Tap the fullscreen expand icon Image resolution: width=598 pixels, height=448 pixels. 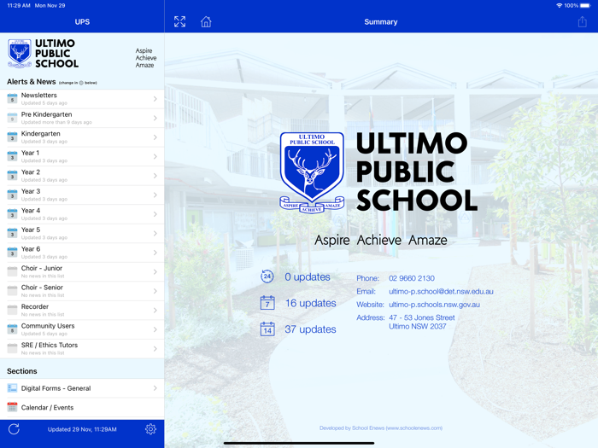point(179,21)
